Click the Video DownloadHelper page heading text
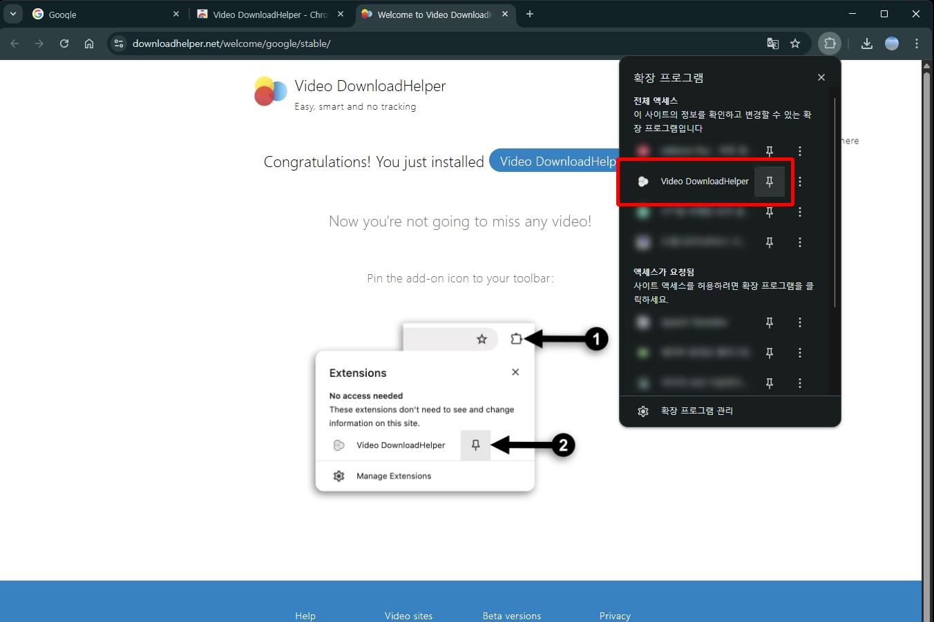934x622 pixels. coord(370,86)
